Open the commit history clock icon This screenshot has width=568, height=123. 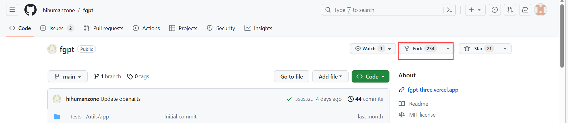click(351, 99)
